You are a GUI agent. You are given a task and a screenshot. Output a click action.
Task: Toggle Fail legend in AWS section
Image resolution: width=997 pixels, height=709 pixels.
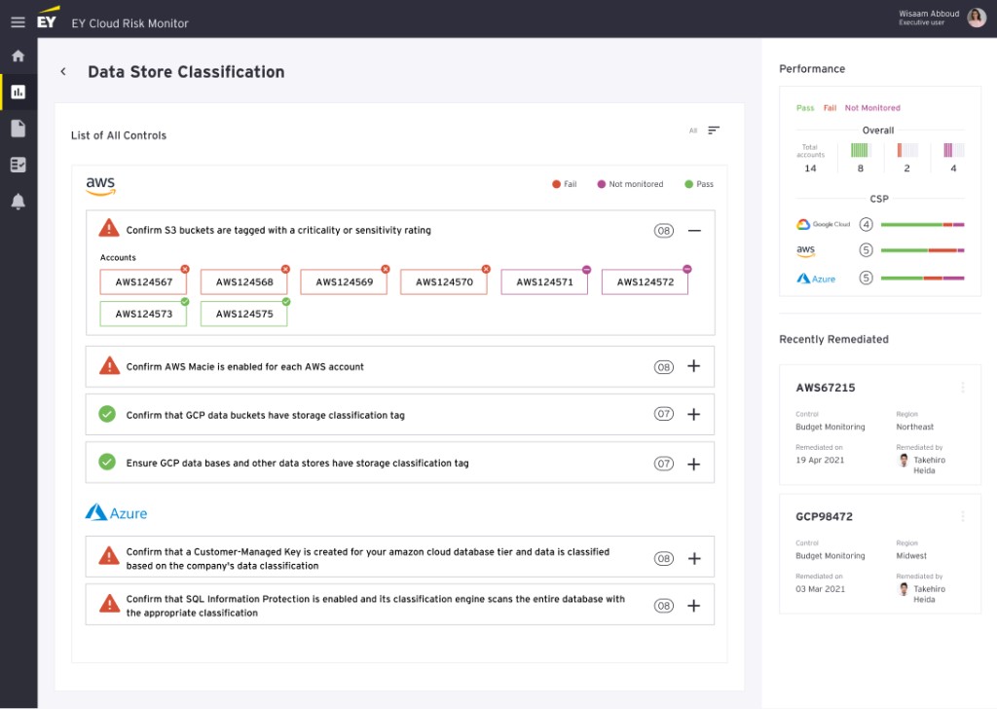click(x=565, y=184)
